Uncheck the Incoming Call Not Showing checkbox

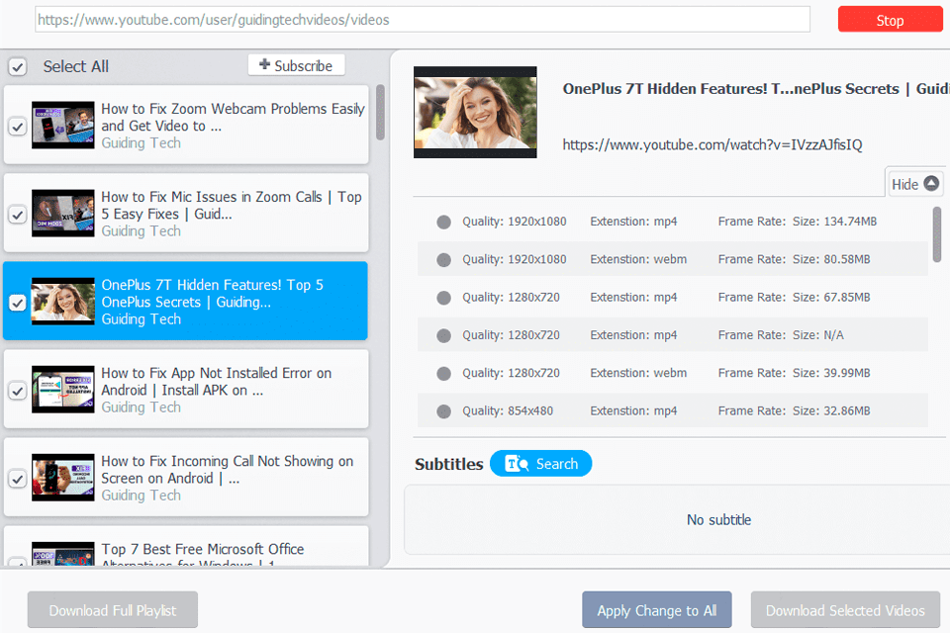(x=18, y=479)
